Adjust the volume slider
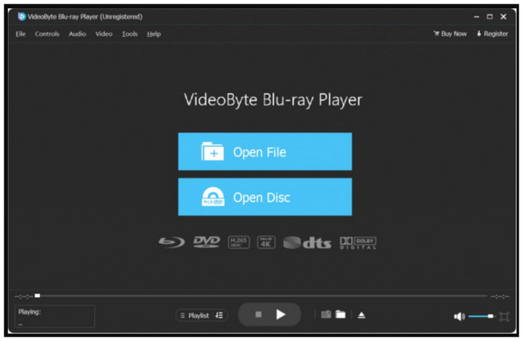This screenshot has height=341, width=523. (x=481, y=316)
